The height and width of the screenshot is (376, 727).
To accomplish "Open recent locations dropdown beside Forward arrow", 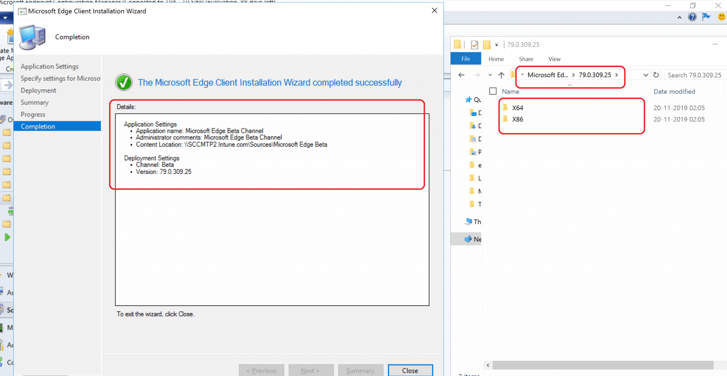I will click(x=490, y=75).
